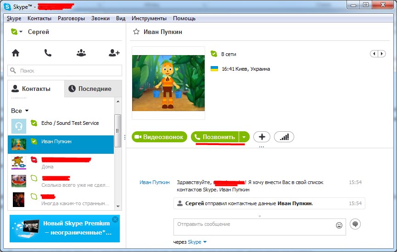397x252 pixels.
Task: Mark Иван Пупкин as favorite star
Action: click(136, 32)
